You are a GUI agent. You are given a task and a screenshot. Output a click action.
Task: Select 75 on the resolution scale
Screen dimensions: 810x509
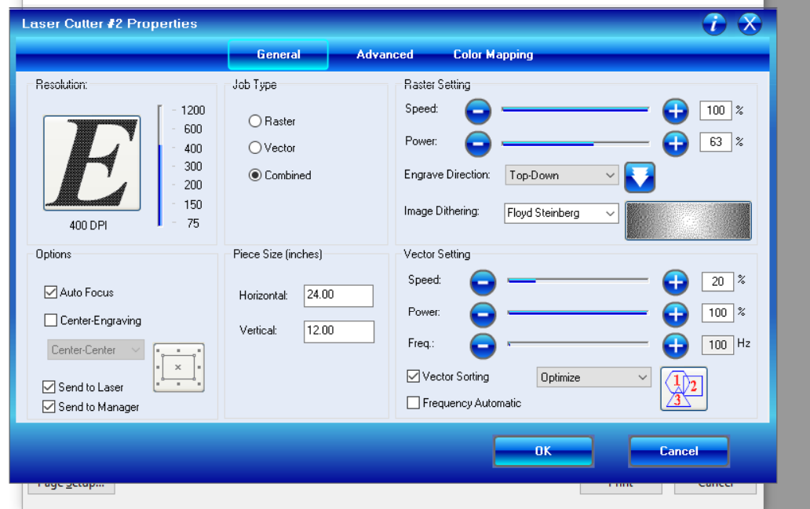pyautogui.click(x=192, y=223)
